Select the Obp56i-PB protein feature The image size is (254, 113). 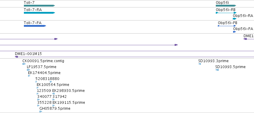tap(227, 26)
